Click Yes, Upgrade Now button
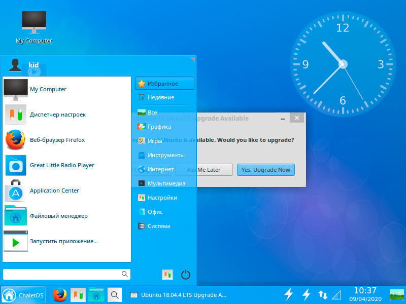Viewport: 406px width, 304px height. pos(265,170)
